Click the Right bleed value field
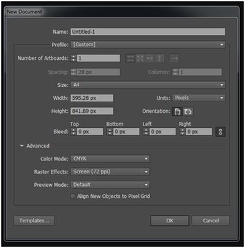245x248 pixels. coord(199,132)
